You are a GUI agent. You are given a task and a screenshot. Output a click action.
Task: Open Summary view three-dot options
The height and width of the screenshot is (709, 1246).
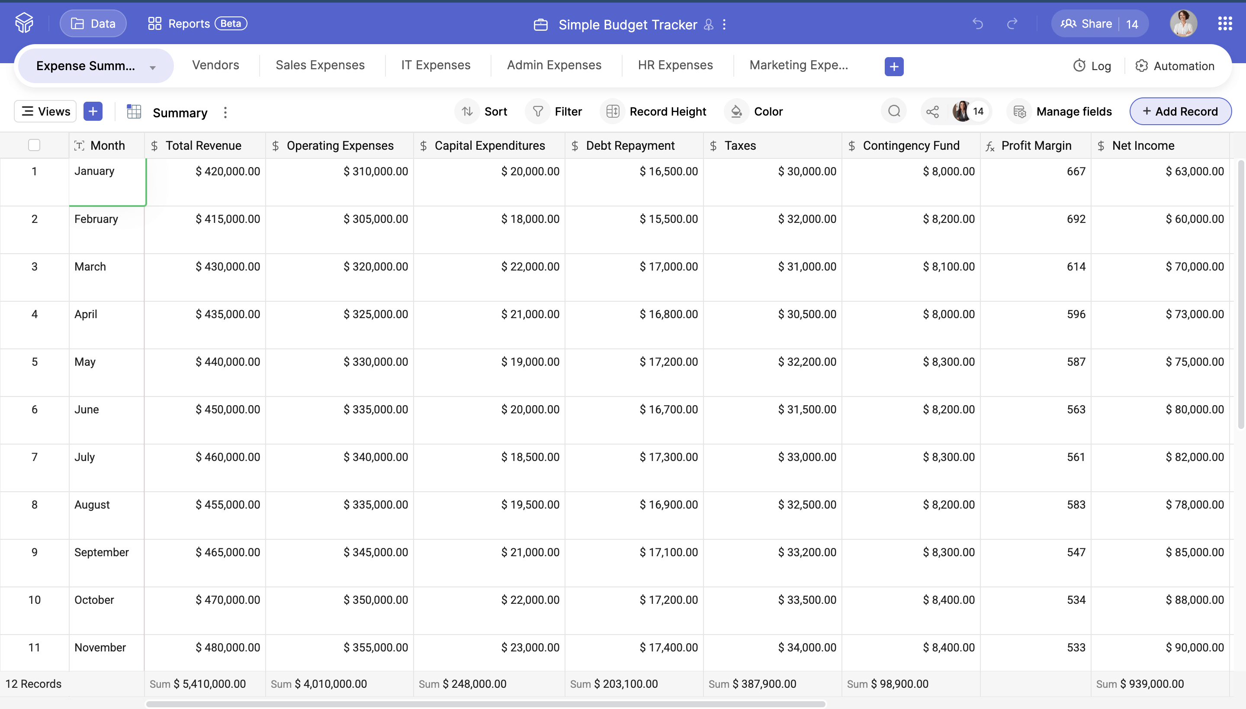tap(225, 113)
